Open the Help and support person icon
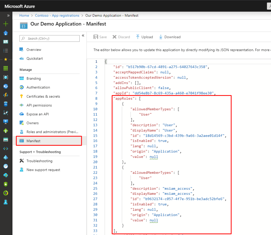Screen dimensions: 271x235 [6, 202]
